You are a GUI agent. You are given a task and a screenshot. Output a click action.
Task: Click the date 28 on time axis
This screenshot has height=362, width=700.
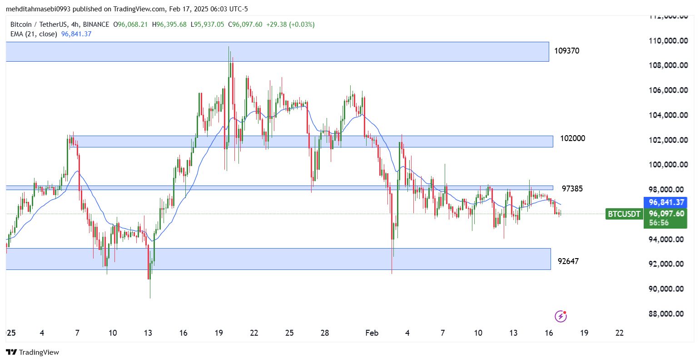(x=325, y=333)
